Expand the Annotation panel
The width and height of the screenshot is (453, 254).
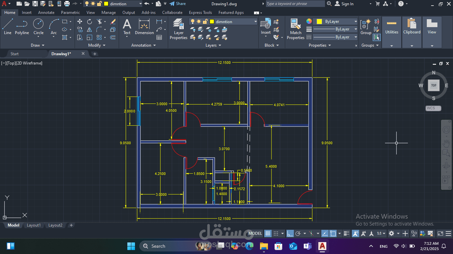pos(143,45)
